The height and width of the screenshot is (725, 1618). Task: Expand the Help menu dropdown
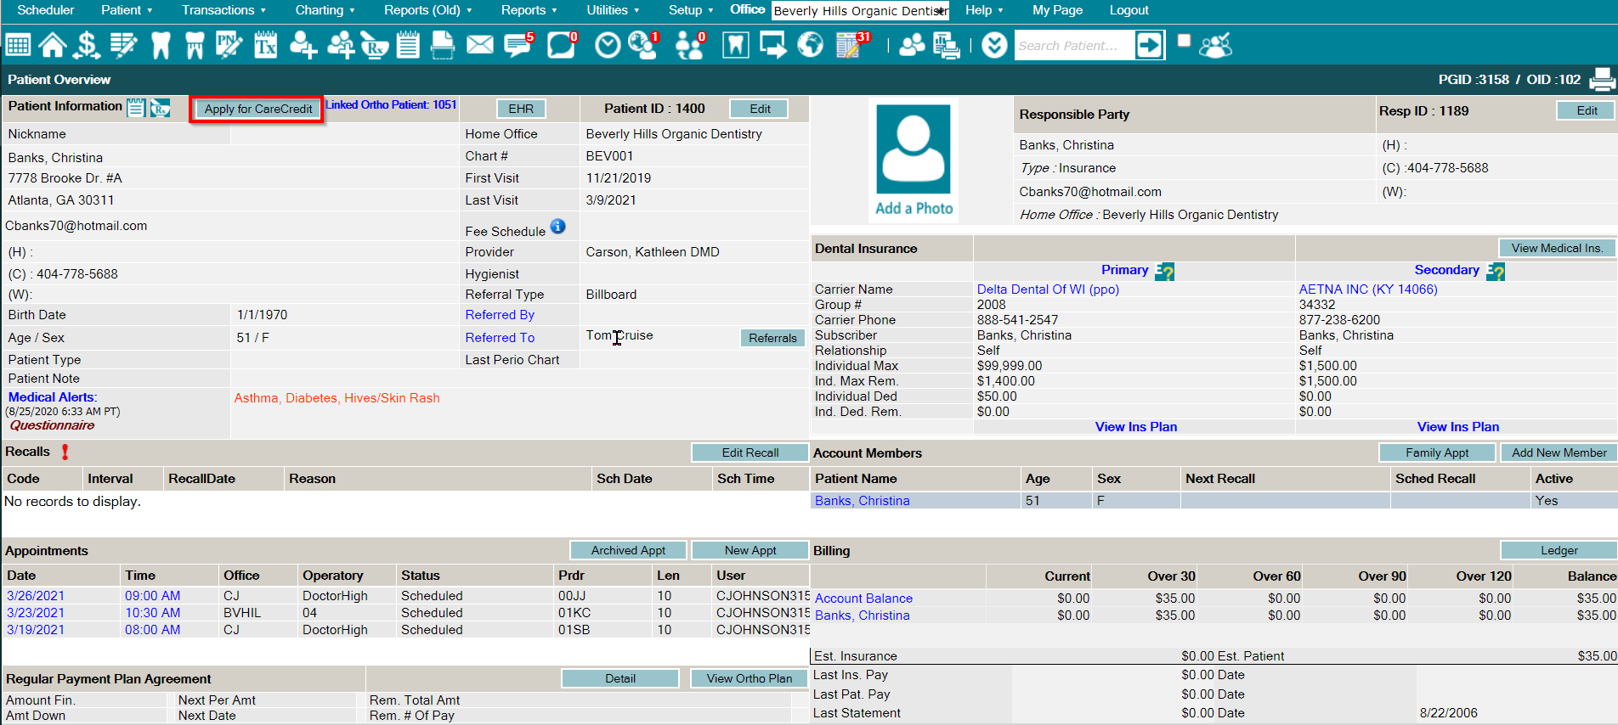tap(984, 10)
